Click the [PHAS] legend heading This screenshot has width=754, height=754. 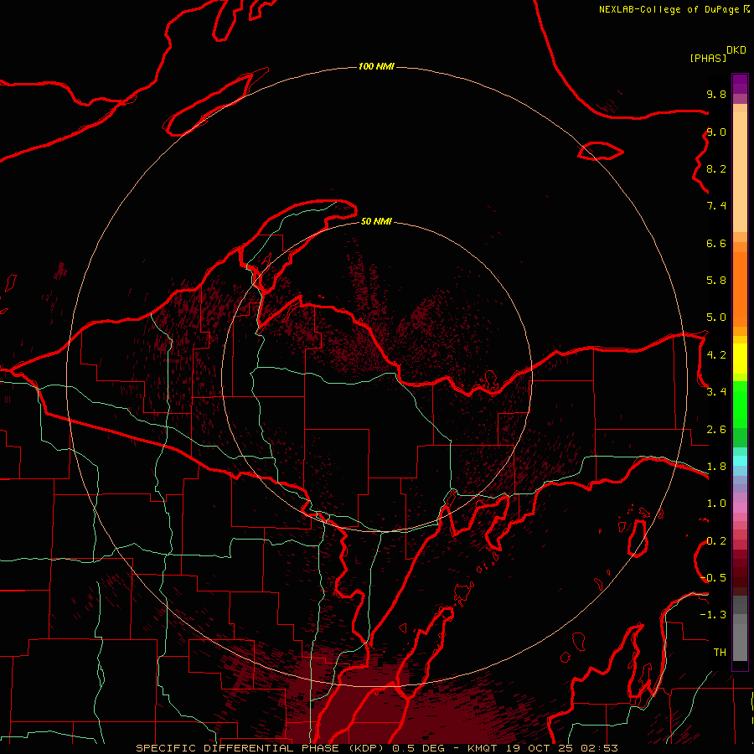click(x=708, y=58)
